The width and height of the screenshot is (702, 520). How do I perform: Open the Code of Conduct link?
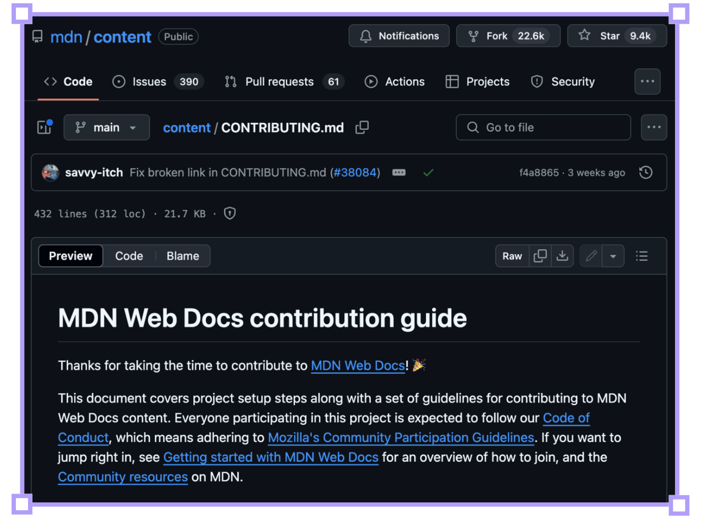click(567, 418)
